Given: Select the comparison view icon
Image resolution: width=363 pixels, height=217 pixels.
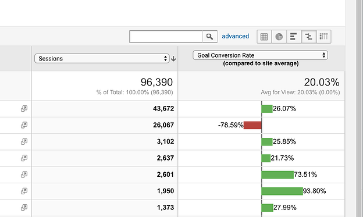Looking at the screenshot, I should (308, 37).
